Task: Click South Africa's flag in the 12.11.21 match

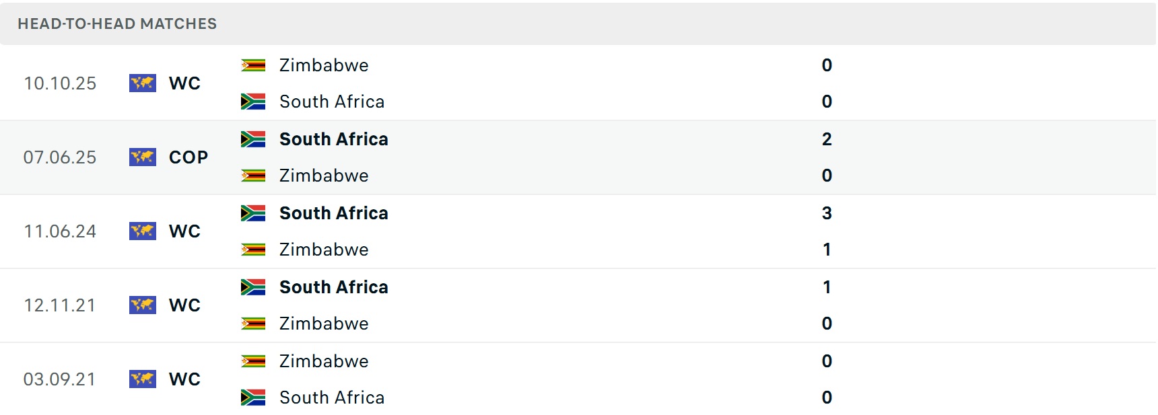Action: (x=253, y=287)
